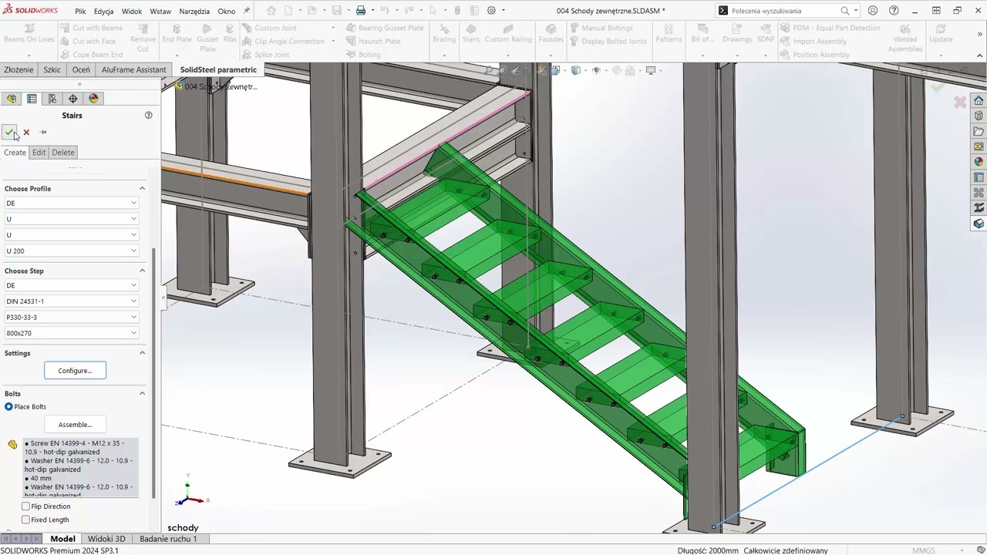
Task: Open the Edycja menu
Action: pyautogui.click(x=103, y=12)
